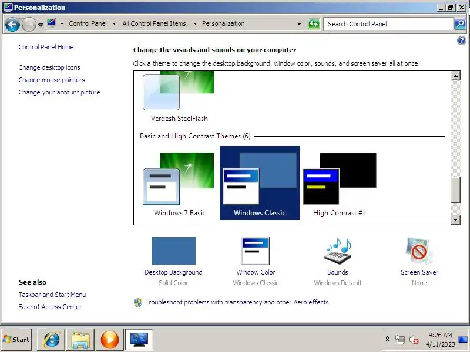Open address bar history dropdown

point(299,24)
